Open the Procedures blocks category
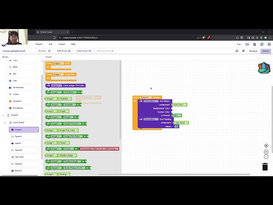The image size is (273, 205). click(x=22, y=108)
